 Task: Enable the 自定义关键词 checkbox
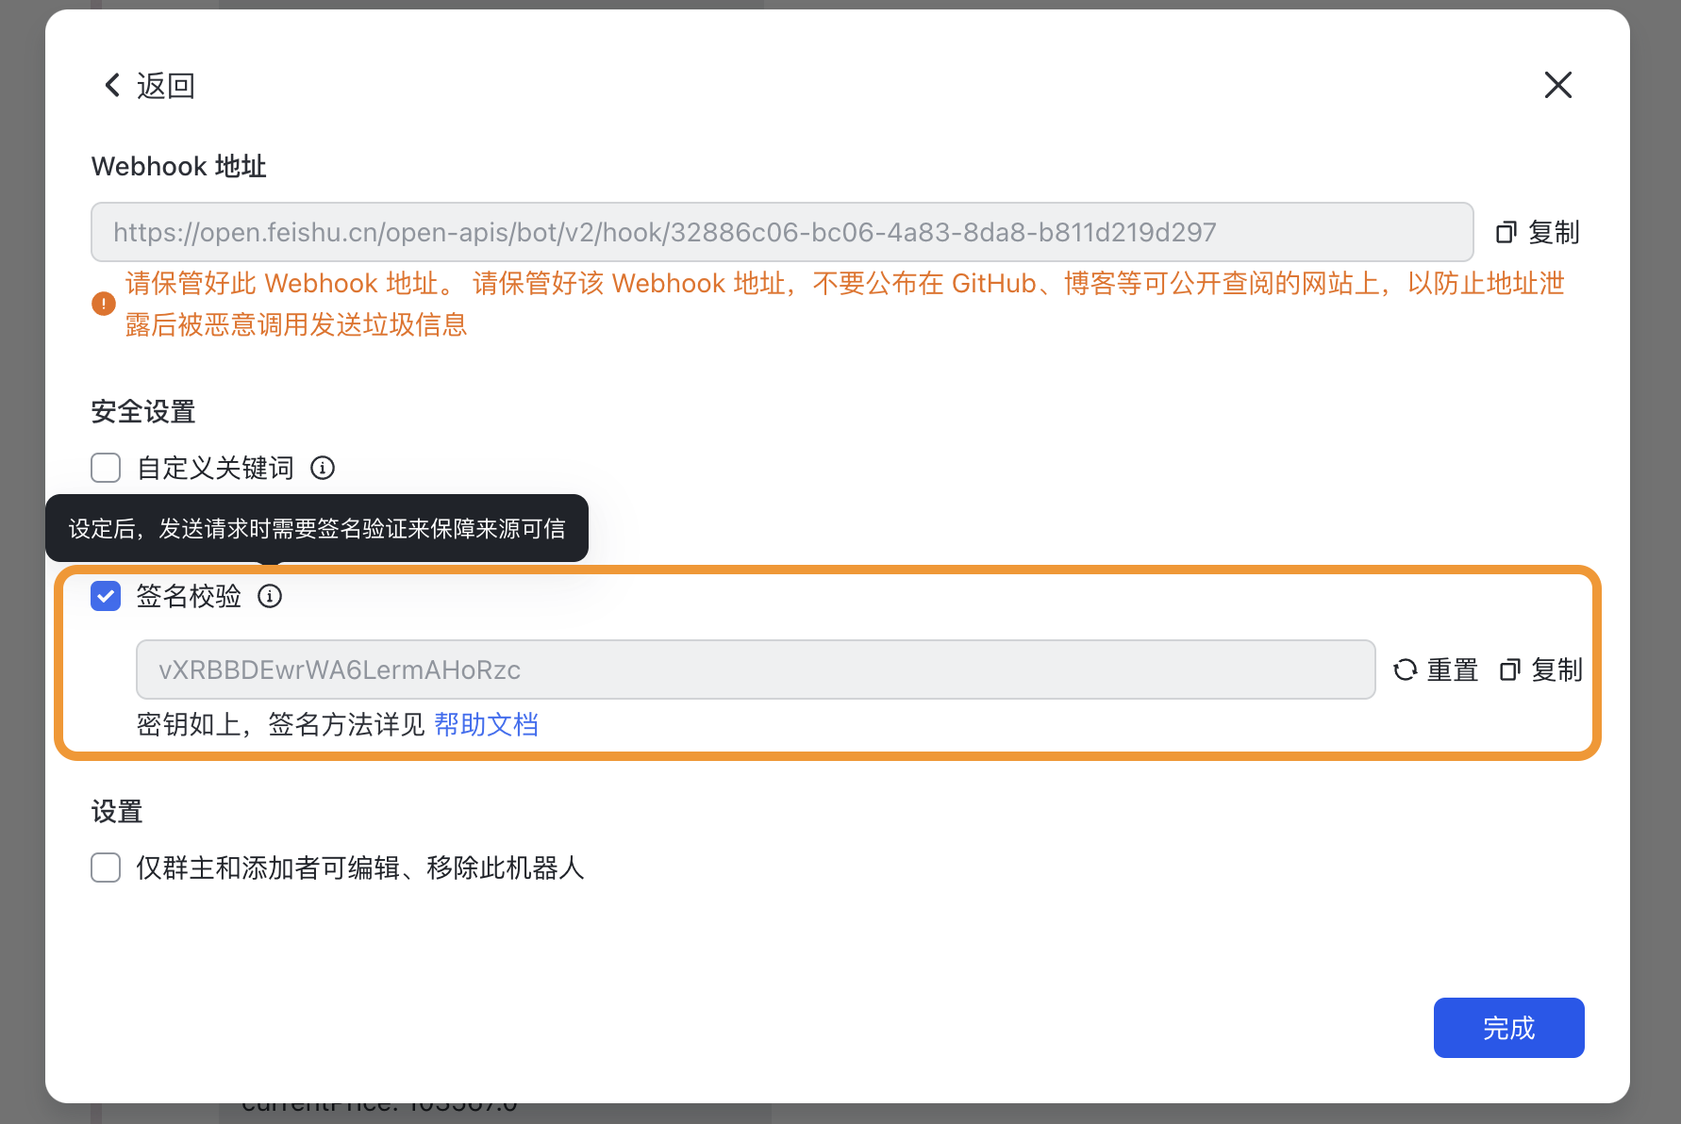tap(105, 468)
